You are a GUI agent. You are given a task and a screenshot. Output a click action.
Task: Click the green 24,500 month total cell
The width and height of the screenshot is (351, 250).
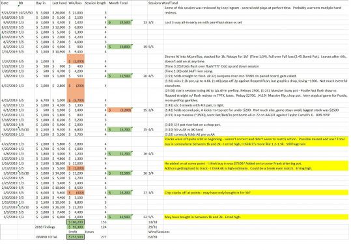(119, 22)
